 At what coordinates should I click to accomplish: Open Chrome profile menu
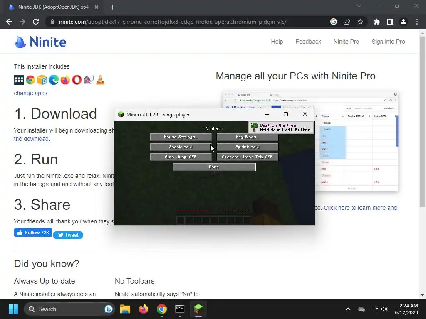pos(404,22)
